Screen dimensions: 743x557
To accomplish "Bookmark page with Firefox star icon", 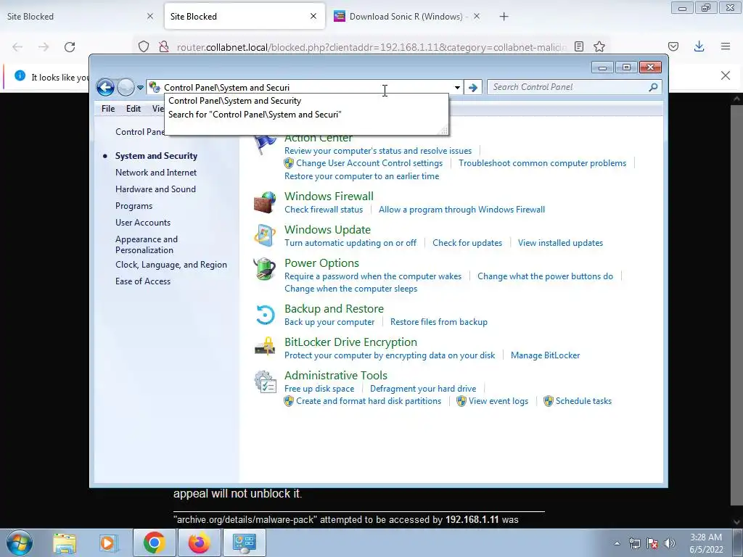I will pyautogui.click(x=599, y=46).
